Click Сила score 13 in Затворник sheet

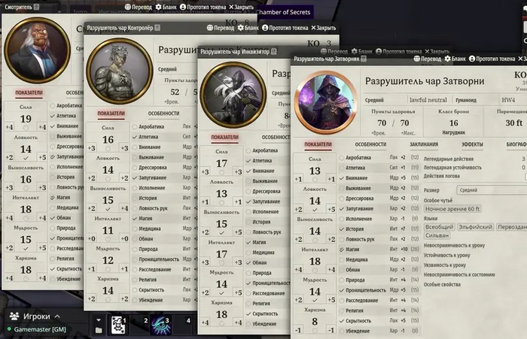tap(315, 171)
